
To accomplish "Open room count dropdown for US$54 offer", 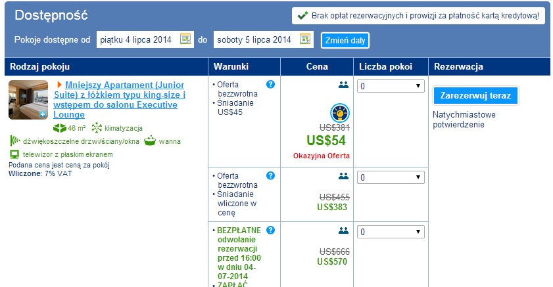I will [391, 86].
